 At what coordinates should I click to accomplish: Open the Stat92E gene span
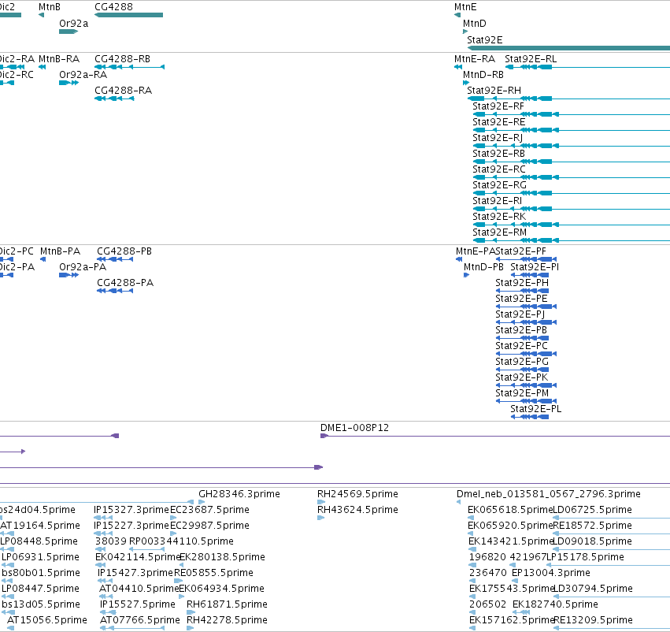[x=568, y=48]
